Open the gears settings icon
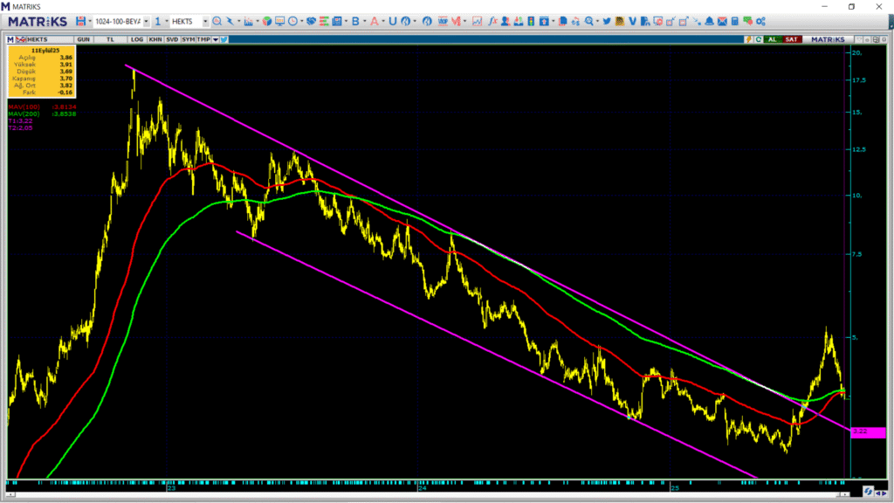894x503 pixels. pos(760,21)
